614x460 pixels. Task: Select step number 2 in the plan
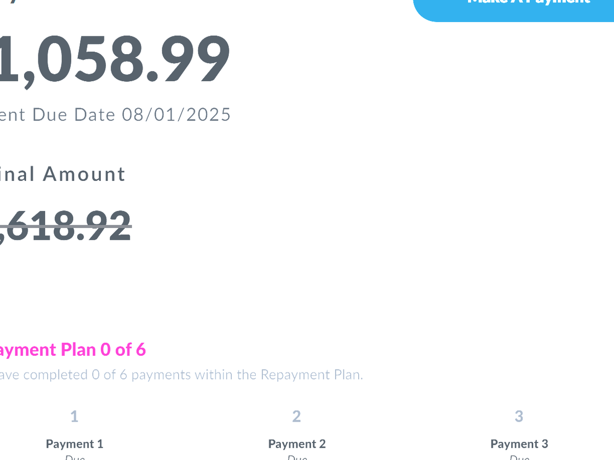click(x=297, y=417)
